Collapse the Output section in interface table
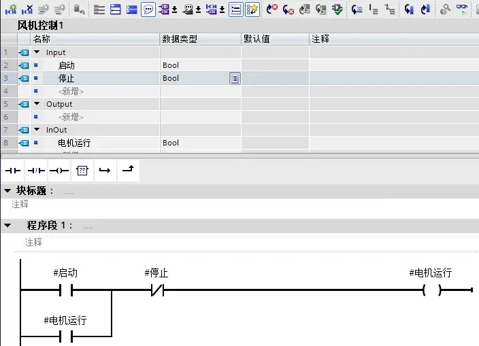Screen dimensions: 479x346 [37, 104]
